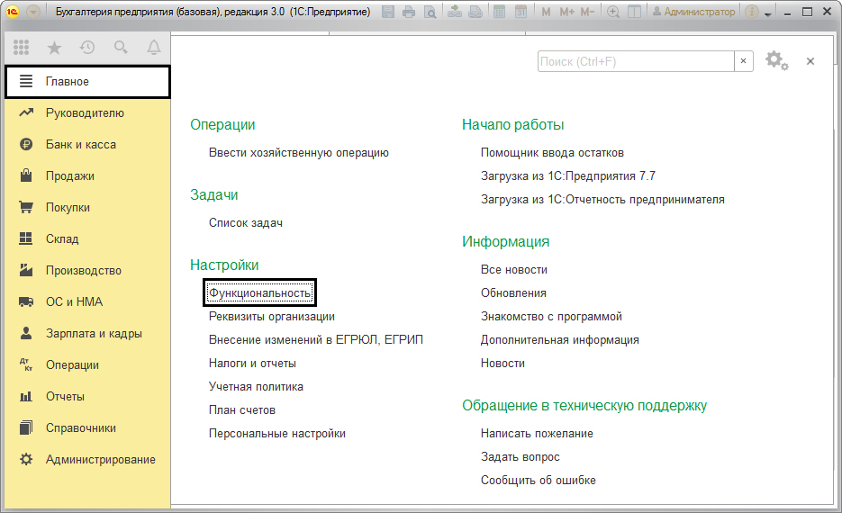Click the Get link toolbar icon
Viewport: 842px width, 513px height.
tap(455, 12)
